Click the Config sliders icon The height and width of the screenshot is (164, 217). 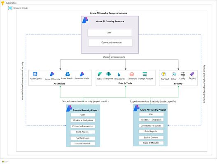click(183, 75)
